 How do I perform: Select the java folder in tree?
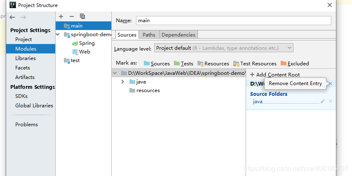coord(138,82)
